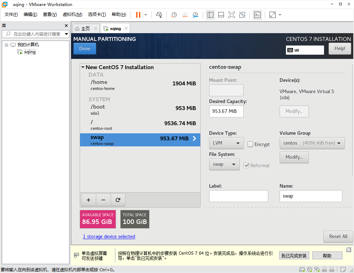Select the /home centos-home partition
The image size is (354, 273).
[x=140, y=85]
